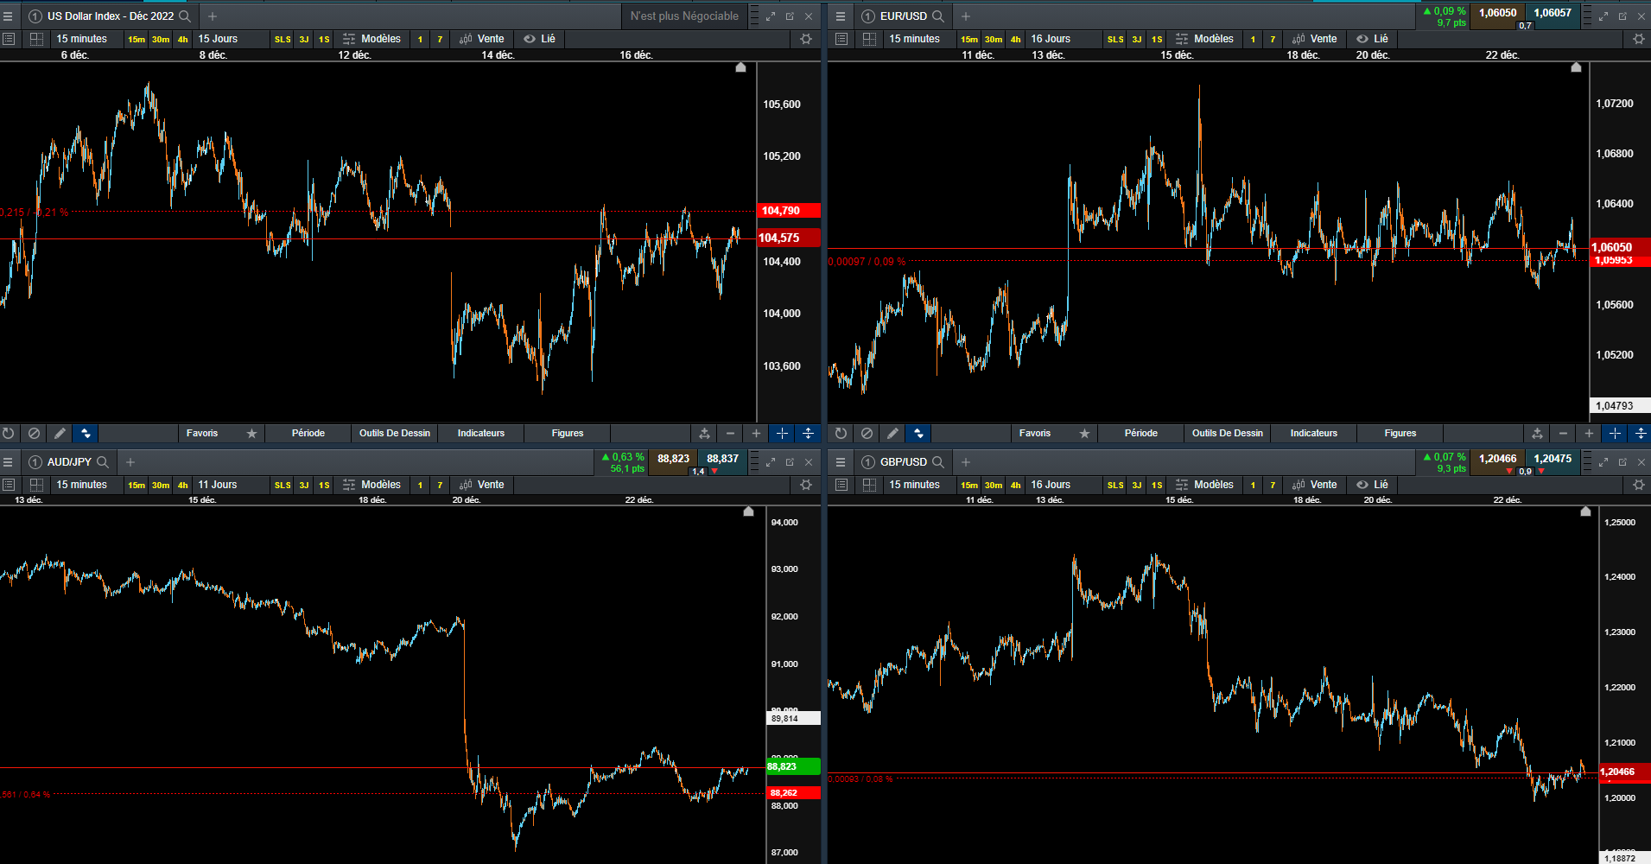1651x864 pixels.
Task: Open the 15 minutes interval dropdown on EUR/USD
Action: [914, 39]
